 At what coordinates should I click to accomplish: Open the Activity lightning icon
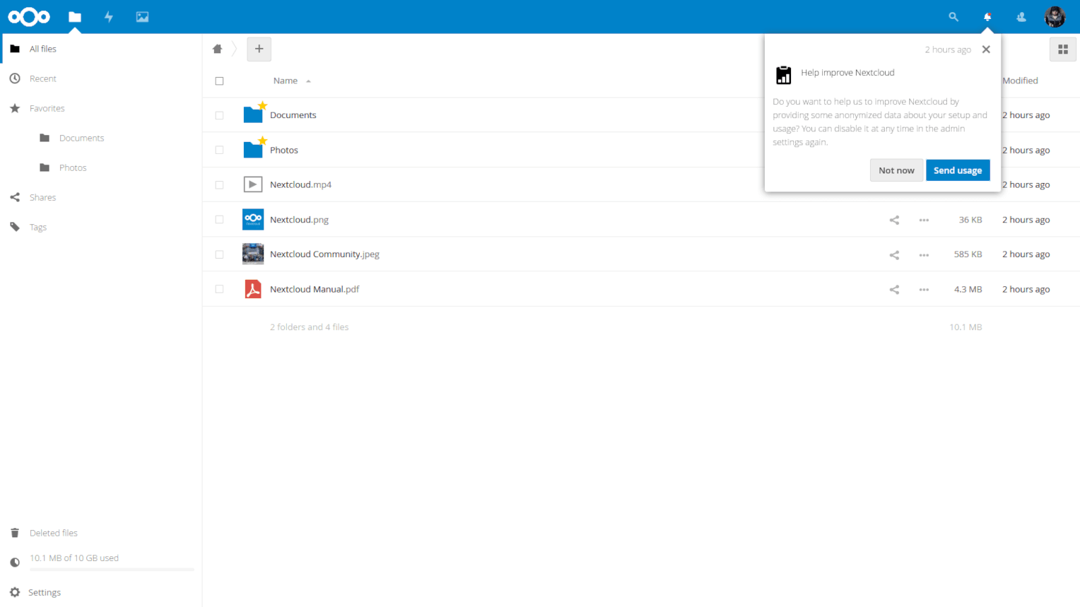click(109, 17)
